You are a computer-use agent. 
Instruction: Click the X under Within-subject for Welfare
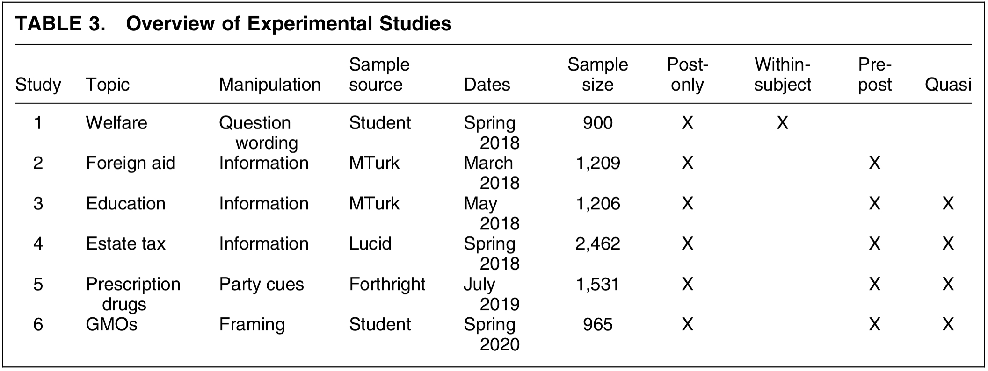[782, 123]
